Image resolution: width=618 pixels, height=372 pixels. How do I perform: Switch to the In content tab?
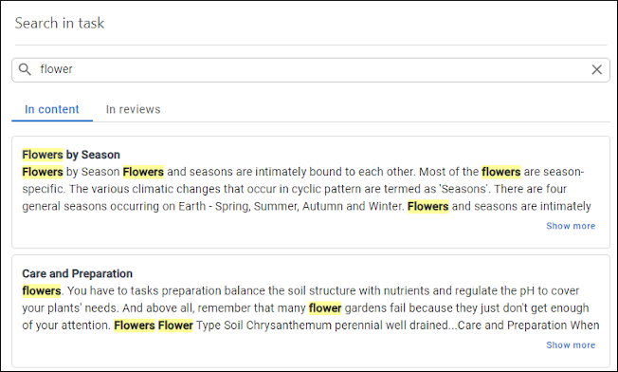click(52, 109)
